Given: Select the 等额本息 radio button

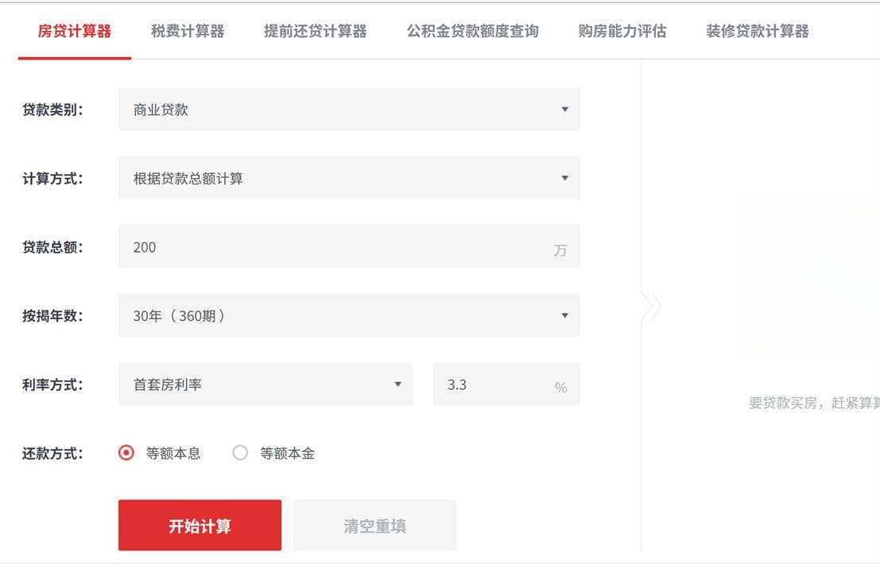Looking at the screenshot, I should (126, 453).
